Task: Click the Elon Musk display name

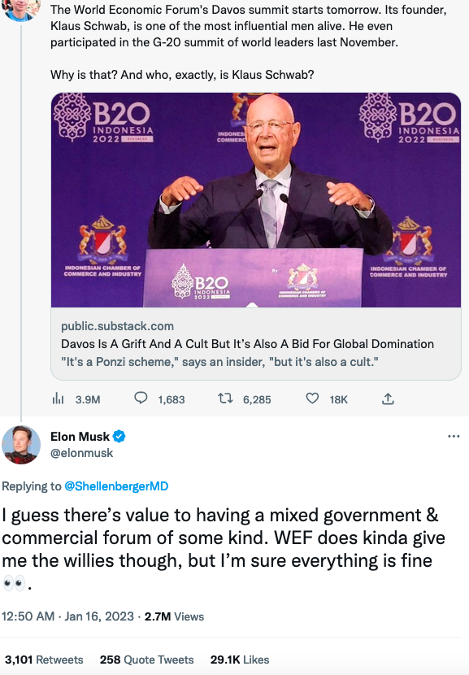Action: point(80,437)
